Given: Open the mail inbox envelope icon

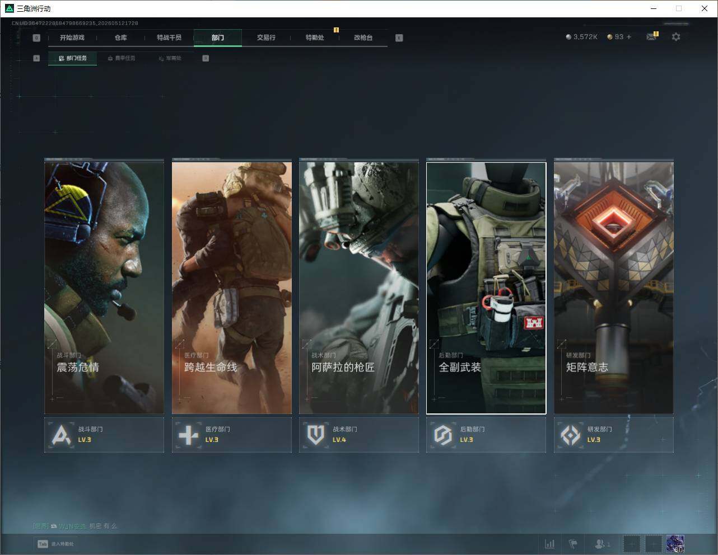Looking at the screenshot, I should [651, 37].
